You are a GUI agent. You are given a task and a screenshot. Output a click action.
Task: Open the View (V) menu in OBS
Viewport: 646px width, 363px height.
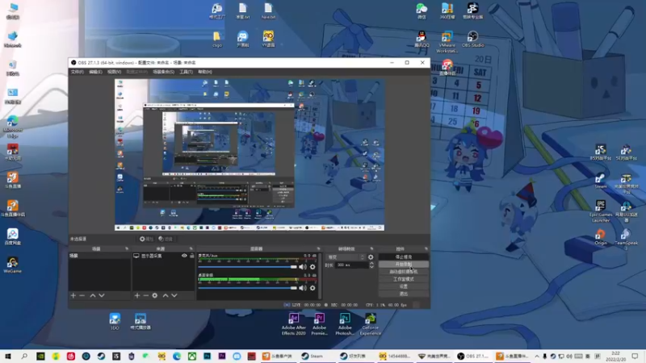click(114, 72)
